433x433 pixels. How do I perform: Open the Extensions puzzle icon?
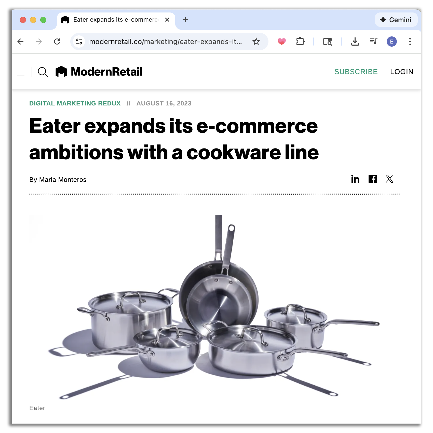click(x=300, y=42)
